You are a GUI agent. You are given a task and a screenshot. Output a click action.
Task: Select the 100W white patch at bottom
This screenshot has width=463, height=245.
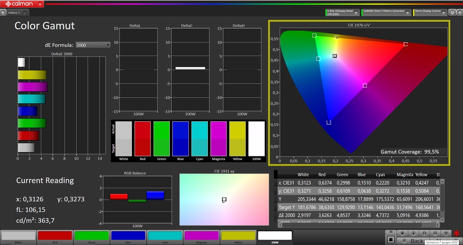click(x=275, y=236)
